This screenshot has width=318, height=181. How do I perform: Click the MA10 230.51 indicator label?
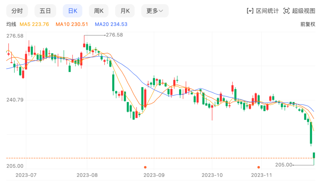[72, 24]
